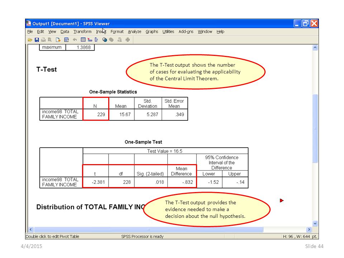This screenshot has height=258, width=344.
Task: Click the H: 96, W: 644 pt. status
Action: tap(300, 236)
